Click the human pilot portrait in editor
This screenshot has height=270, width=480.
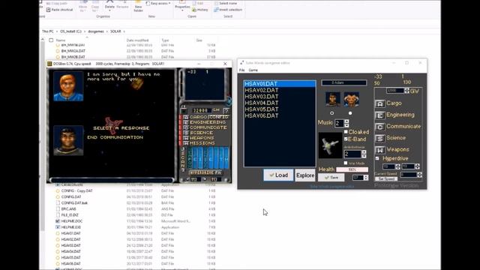[333, 99]
